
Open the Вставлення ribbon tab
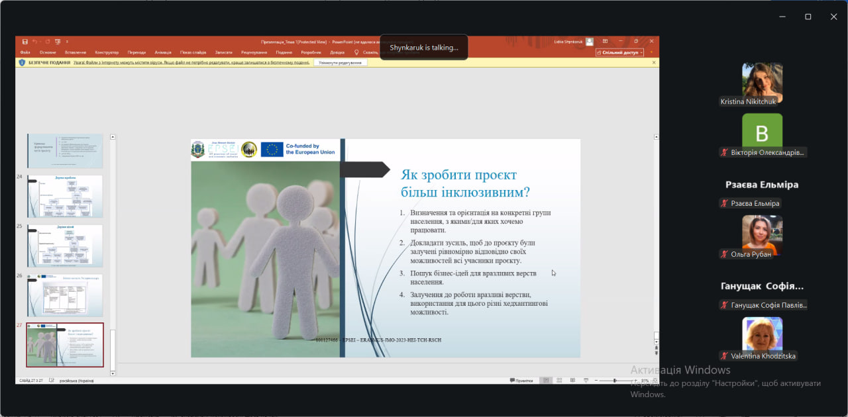76,52
